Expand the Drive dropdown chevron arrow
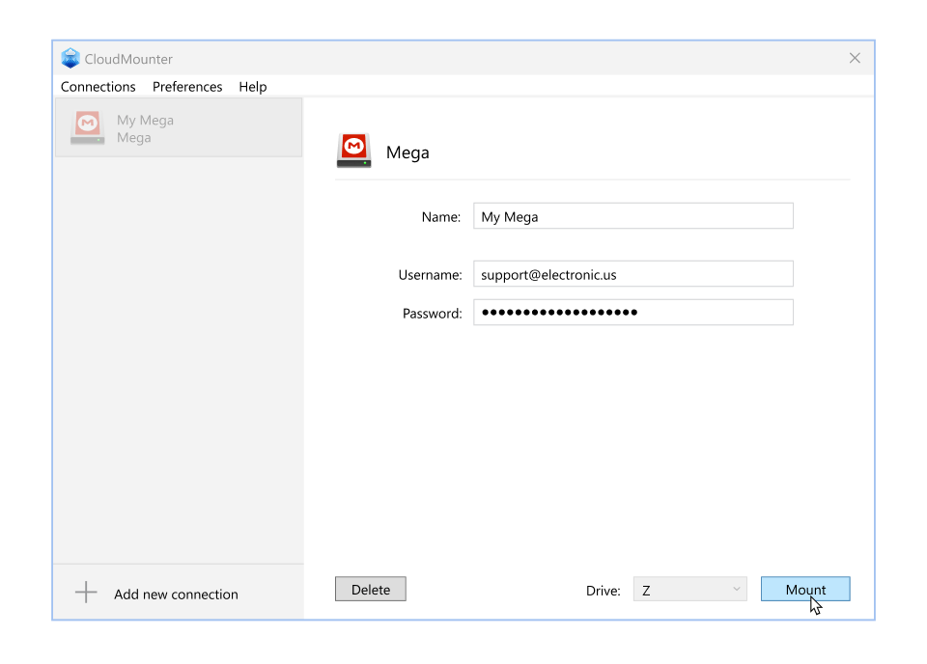The height and width of the screenshot is (664, 927). click(737, 589)
